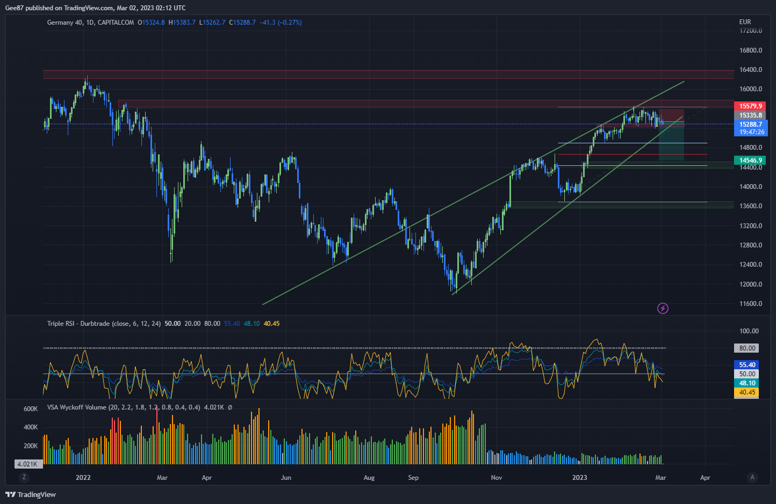Click the 2022 label on the time axis

83,477
